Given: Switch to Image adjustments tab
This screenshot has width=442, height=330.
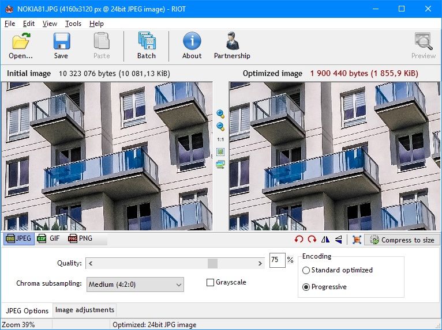Looking at the screenshot, I should tap(85, 310).
